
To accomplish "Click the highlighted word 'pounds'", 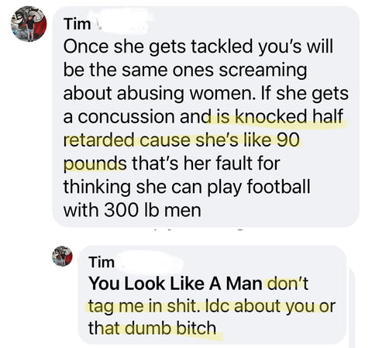I will [x=95, y=164].
